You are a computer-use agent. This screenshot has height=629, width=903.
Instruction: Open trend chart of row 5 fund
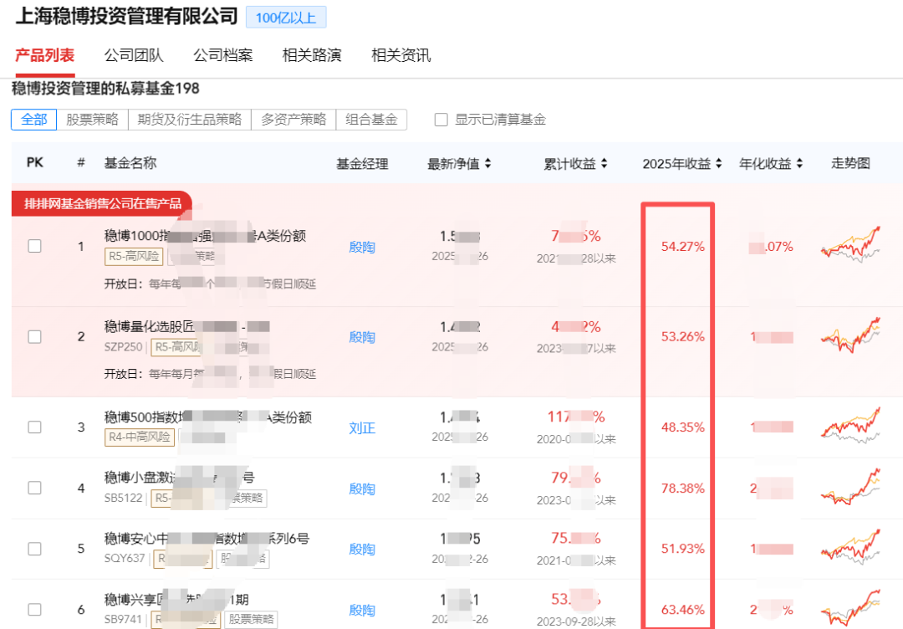(850, 547)
